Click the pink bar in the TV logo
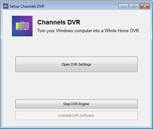The height and width of the screenshot is (129, 153). click(23, 26)
